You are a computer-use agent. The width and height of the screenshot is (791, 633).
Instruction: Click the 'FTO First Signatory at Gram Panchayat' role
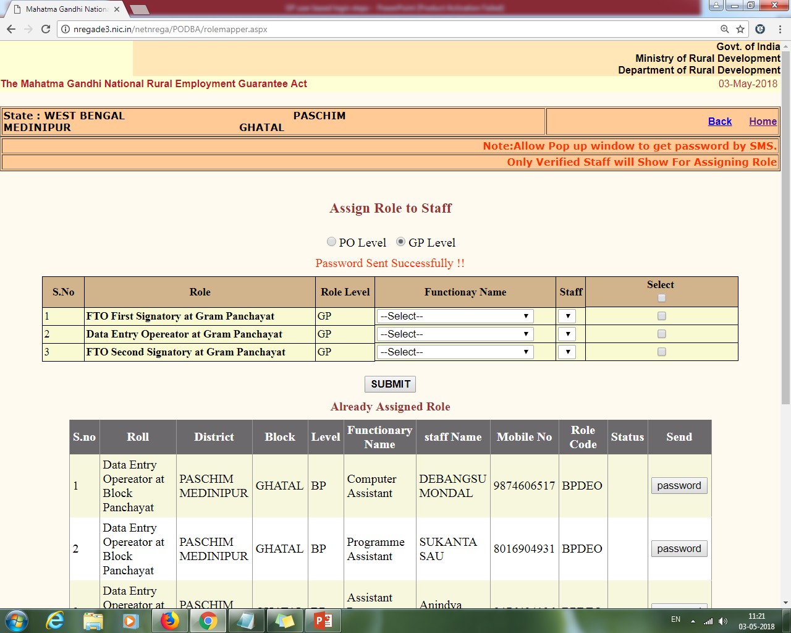coord(180,316)
